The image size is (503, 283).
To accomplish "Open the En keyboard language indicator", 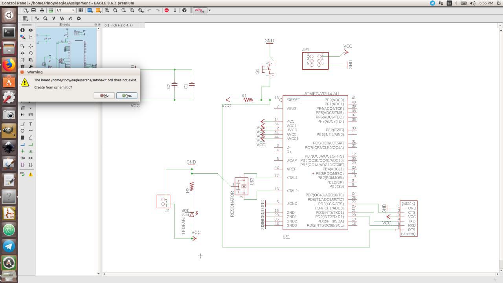I will pos(449,3).
